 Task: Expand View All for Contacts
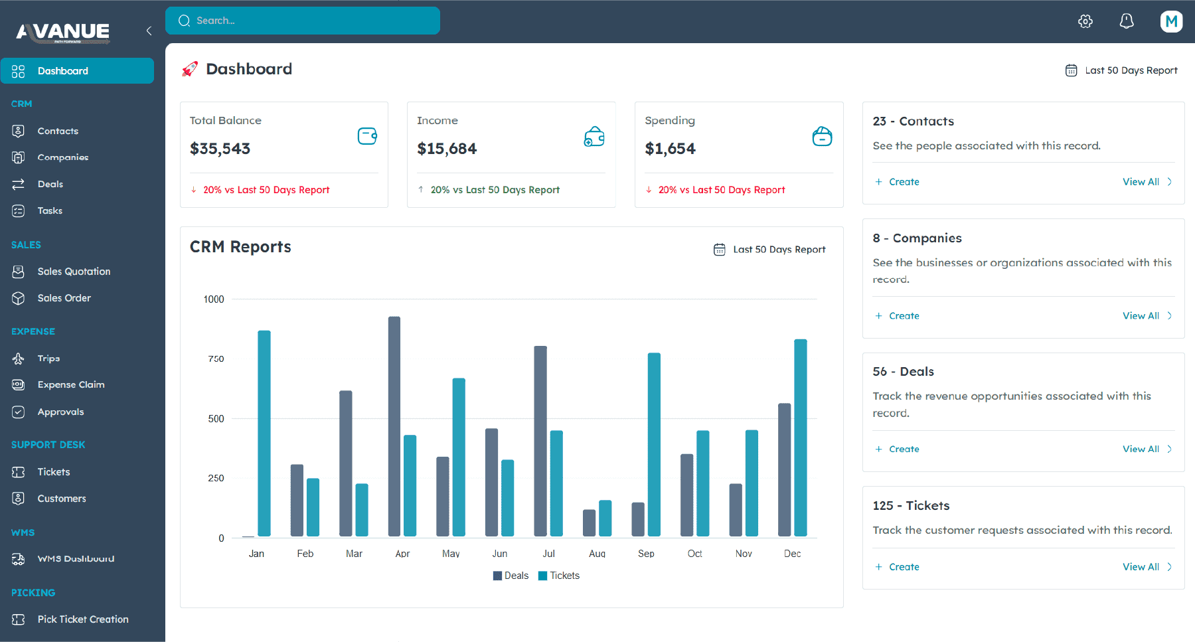(x=1147, y=182)
